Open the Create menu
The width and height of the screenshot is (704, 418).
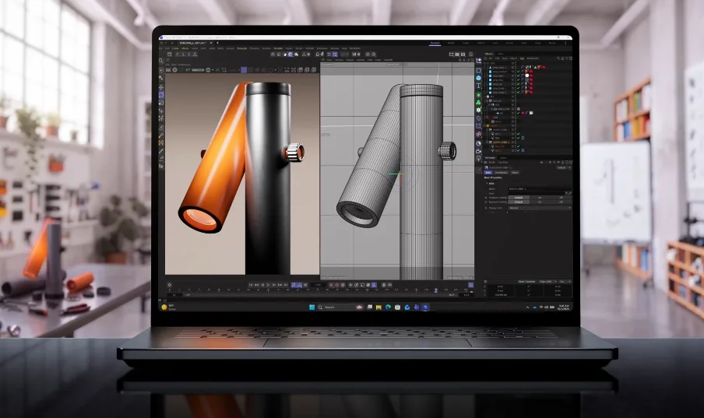(x=175, y=48)
